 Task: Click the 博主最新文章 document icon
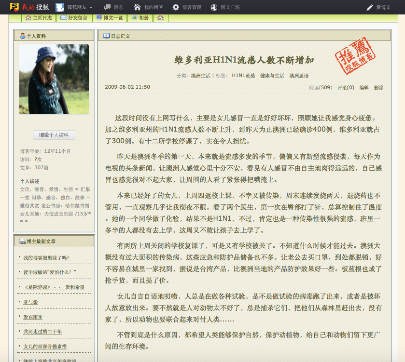click(x=23, y=241)
